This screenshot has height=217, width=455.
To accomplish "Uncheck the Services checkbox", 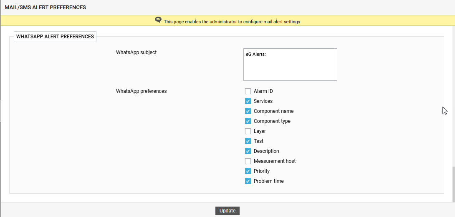I will pyautogui.click(x=248, y=101).
